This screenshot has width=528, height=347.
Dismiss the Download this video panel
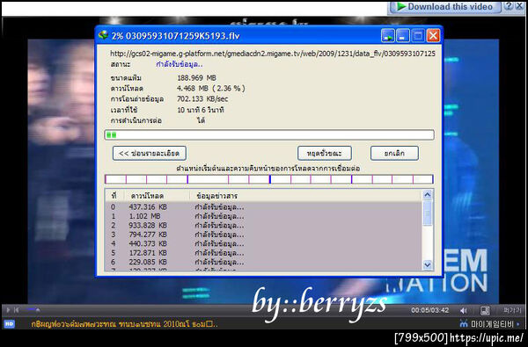519,6
